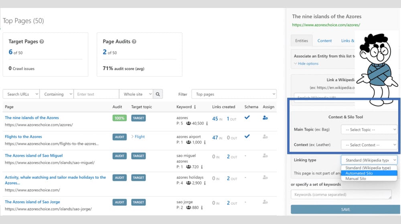
Task: Click the 45 IN links count
Action: 217,119
